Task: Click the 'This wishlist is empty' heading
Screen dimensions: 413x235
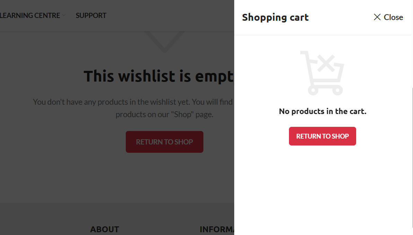Action: coord(159,76)
